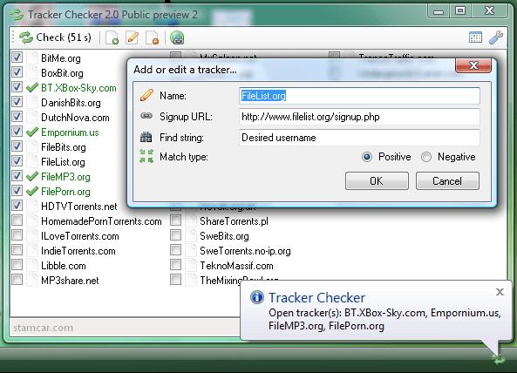Add a new tracker via the toolbar icon
This screenshot has width=517, height=373.
112,37
